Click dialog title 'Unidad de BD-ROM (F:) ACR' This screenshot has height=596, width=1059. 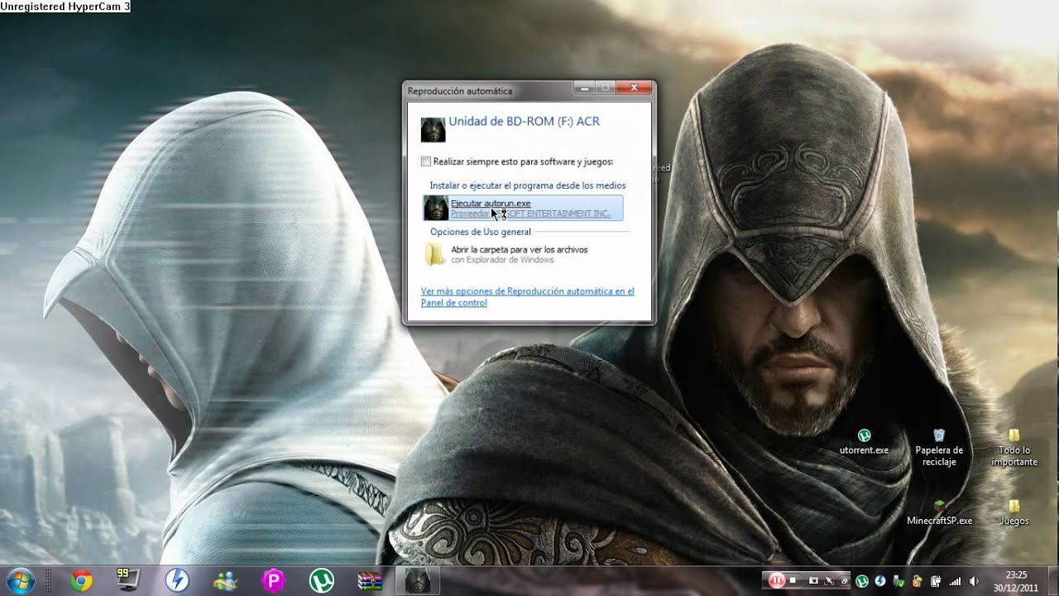point(524,121)
